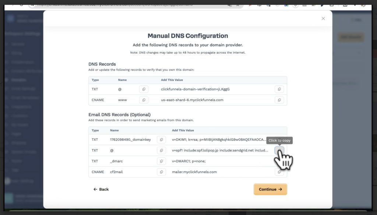Click the mailer.myclickfunnels.com value text
377x215 pixels.
click(x=194, y=172)
